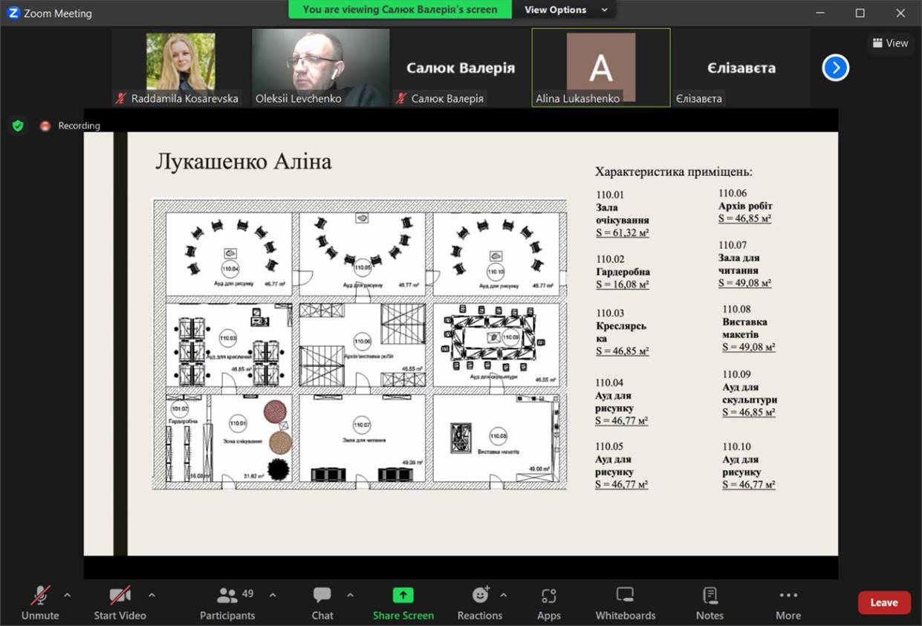Click the green encryption shield icon
This screenshot has width=922, height=626.
point(18,125)
